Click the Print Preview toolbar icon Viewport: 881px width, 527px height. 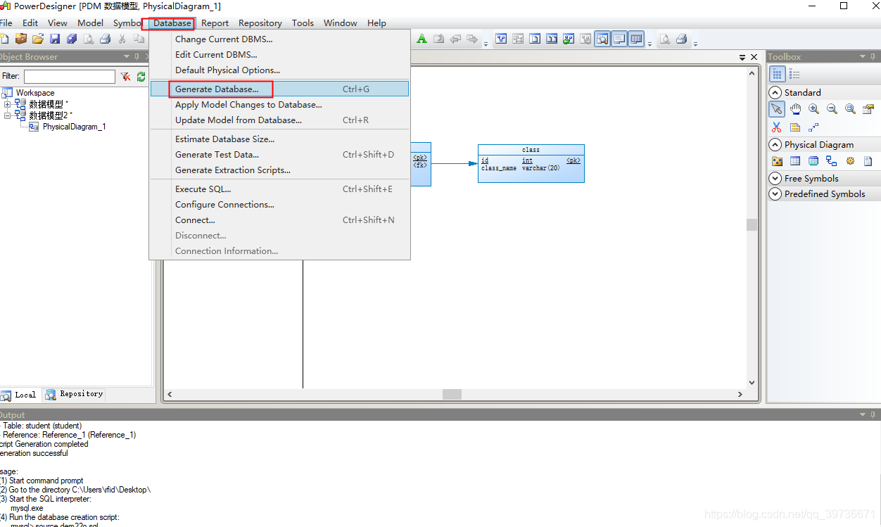(x=89, y=39)
